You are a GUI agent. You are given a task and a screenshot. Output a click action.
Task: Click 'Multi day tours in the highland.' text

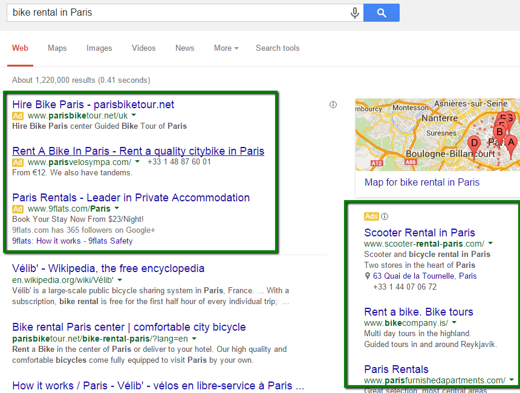tap(418, 334)
